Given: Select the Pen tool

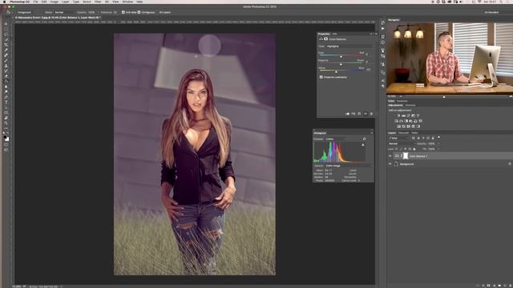Looking at the screenshot, I should point(6,97).
